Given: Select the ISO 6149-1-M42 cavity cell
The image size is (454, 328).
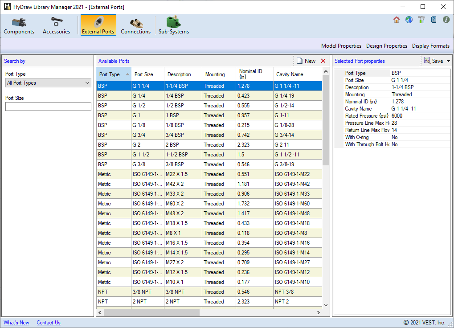Looking at the screenshot, I should [x=297, y=184].
